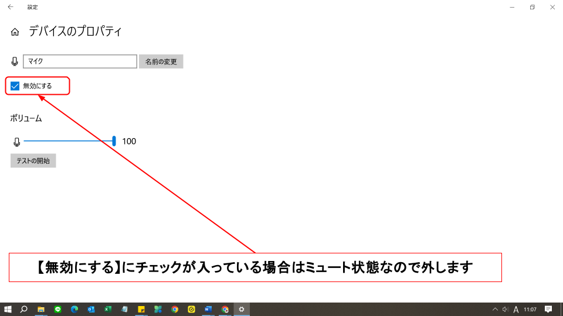This screenshot has width=563, height=316.
Task: Click the マイク device name text field
Action: [x=80, y=61]
